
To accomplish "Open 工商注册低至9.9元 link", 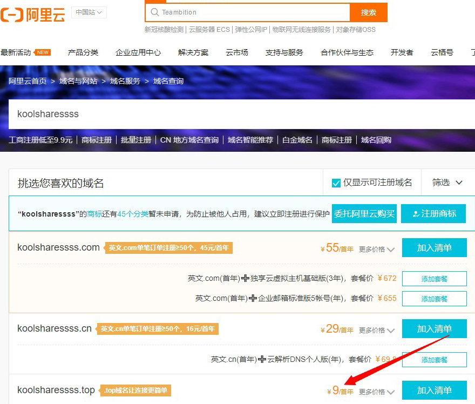I will click(40, 140).
